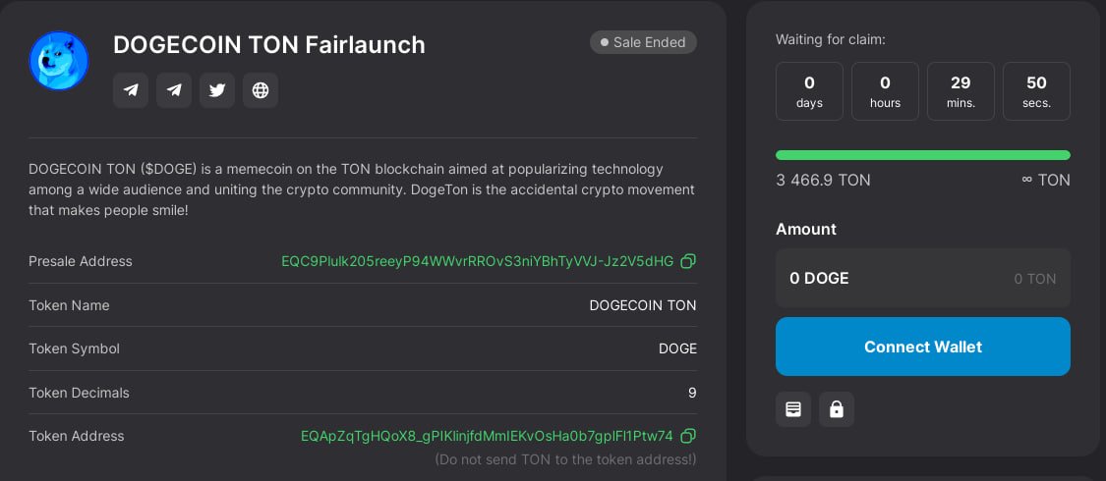
Task: Open the second Telegram link icon
Action: point(173,90)
